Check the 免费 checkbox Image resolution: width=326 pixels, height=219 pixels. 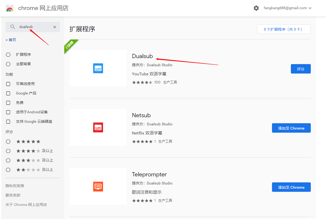[8, 103]
